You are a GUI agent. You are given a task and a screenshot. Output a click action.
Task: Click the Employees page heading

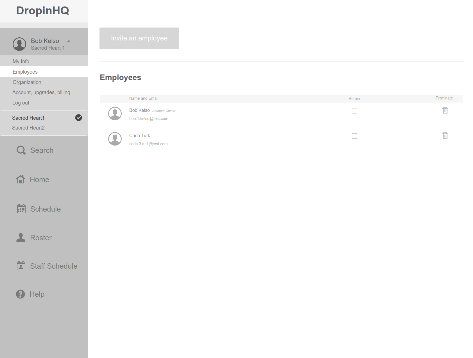click(121, 78)
